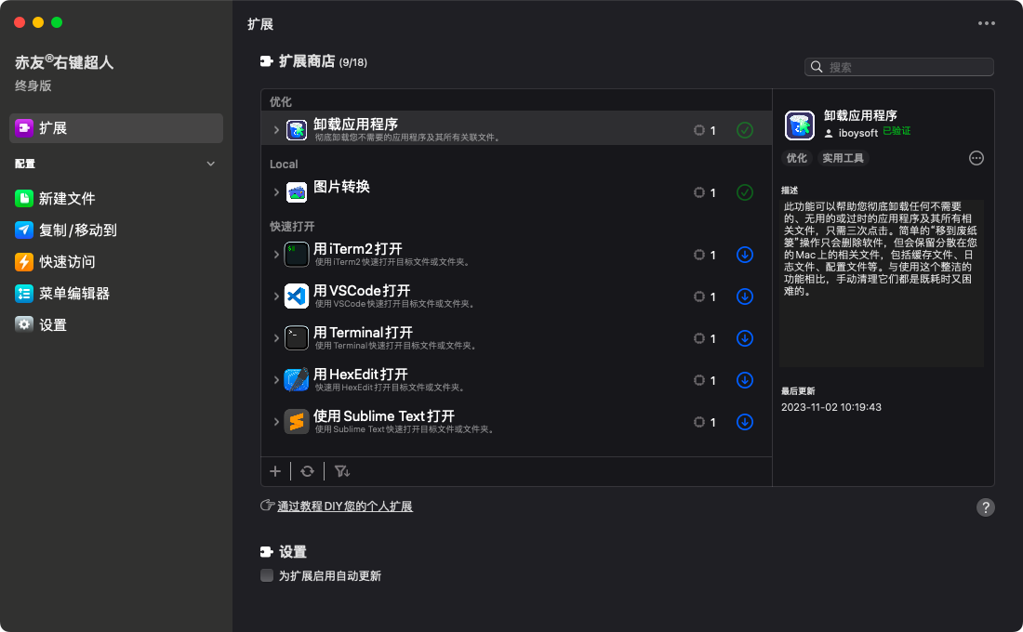This screenshot has width=1023, height=632.
Task: Expand the 用 iTerm2 打开 row chevron
Action: (276, 255)
